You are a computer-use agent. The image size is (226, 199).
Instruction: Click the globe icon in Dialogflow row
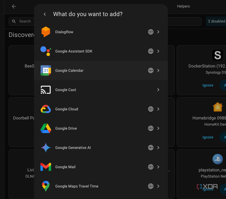click(150, 32)
